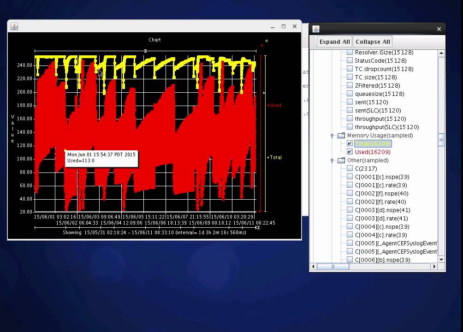The image size is (463, 332).
Task: Check the TC.dropcount(15128) box
Action: (350, 69)
